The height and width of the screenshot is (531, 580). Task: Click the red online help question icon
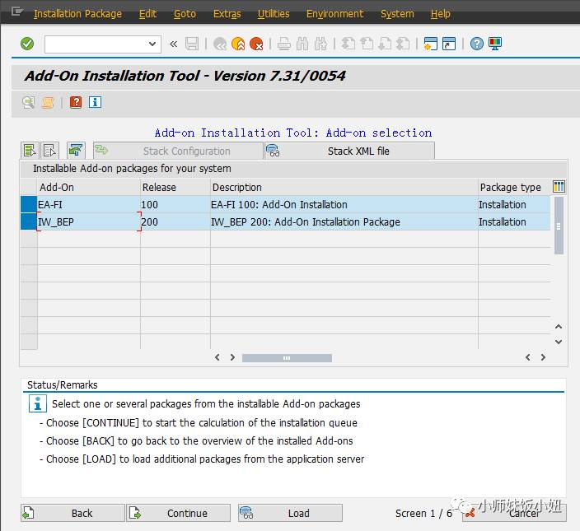coord(76,102)
